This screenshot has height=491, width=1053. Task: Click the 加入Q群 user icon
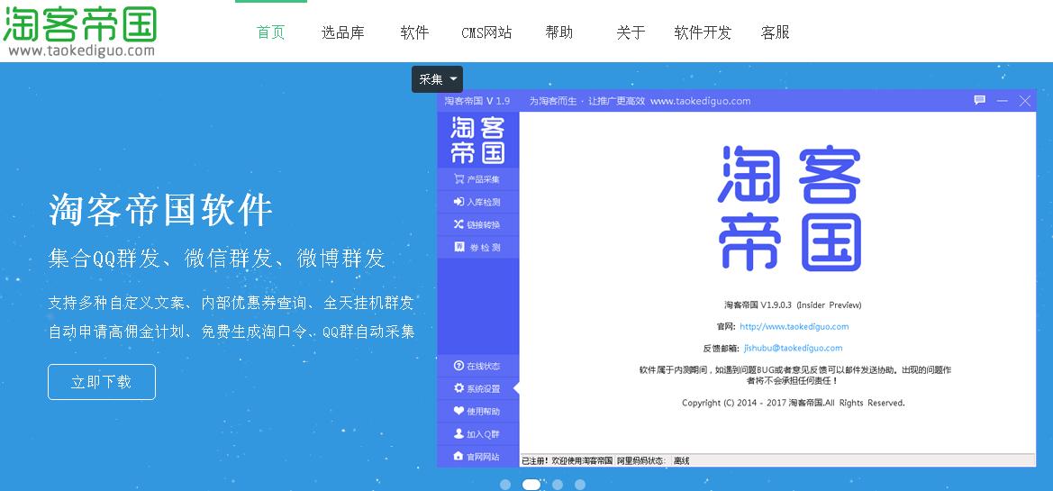point(459,434)
